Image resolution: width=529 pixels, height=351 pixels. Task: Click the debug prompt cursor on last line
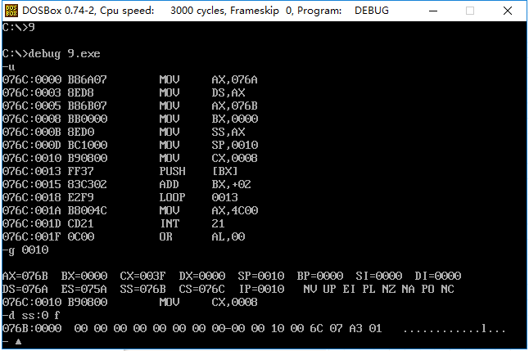(18, 342)
